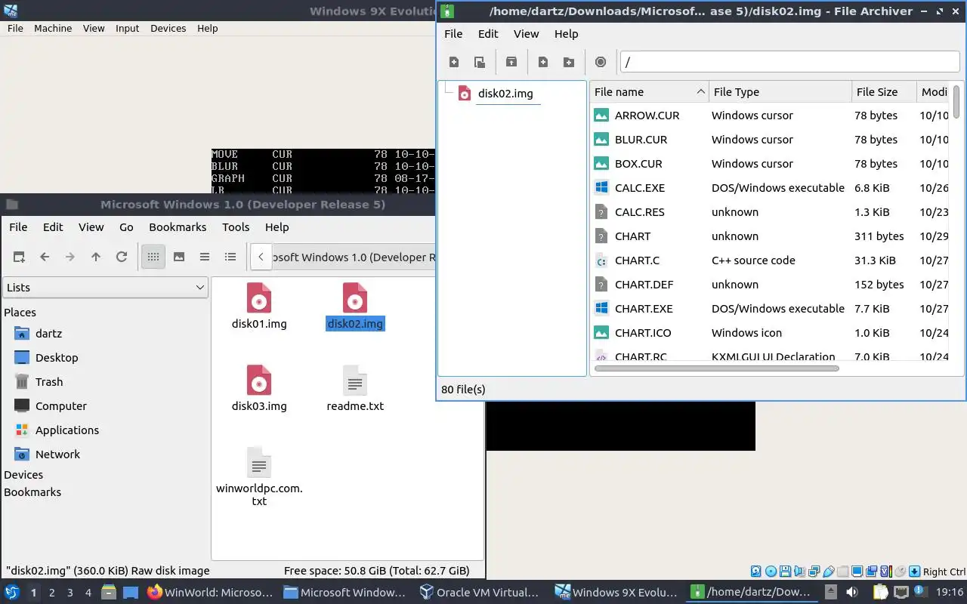Open Tools menu in file manager
This screenshot has height=604, width=967.
point(236,226)
